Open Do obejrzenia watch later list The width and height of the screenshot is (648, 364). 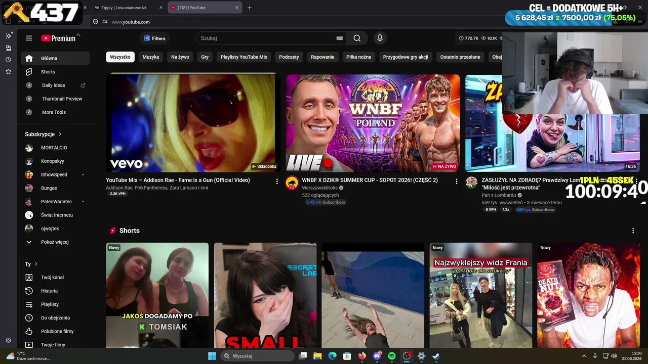tap(56, 318)
